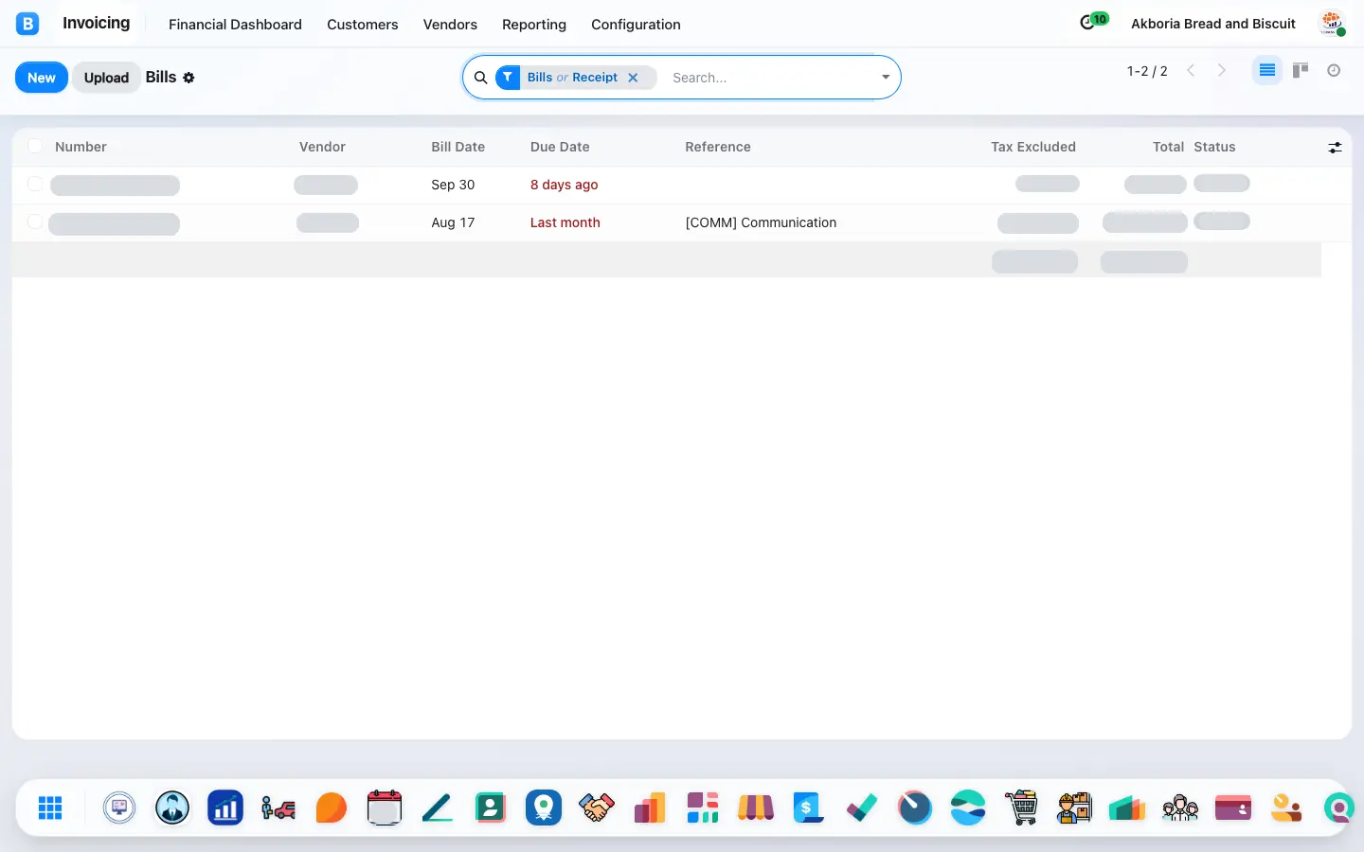
Task: Open the Customers menu
Action: [x=363, y=25]
